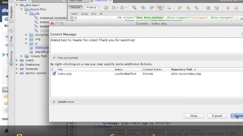Image resolution: width=243 pixels, height=136 pixels.
Task: Switch to the Source editor view
Action: click(x=76, y=7)
